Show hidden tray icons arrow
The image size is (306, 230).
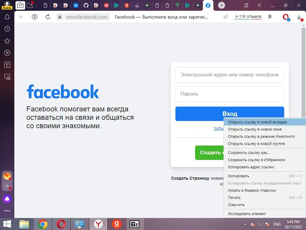245,224
